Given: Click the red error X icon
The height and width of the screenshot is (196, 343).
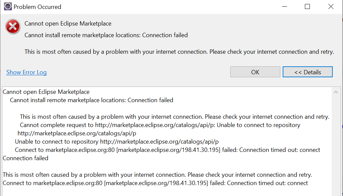Looking at the screenshot, I should (x=13, y=27).
